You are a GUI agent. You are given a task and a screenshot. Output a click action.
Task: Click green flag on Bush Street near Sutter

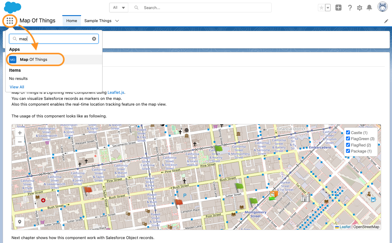click(x=239, y=187)
